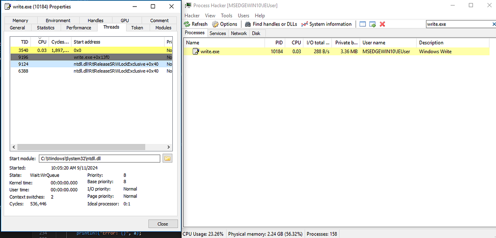This screenshot has height=238, width=496.
Task: Sort processes by I/O total column header
Action: [318, 42]
